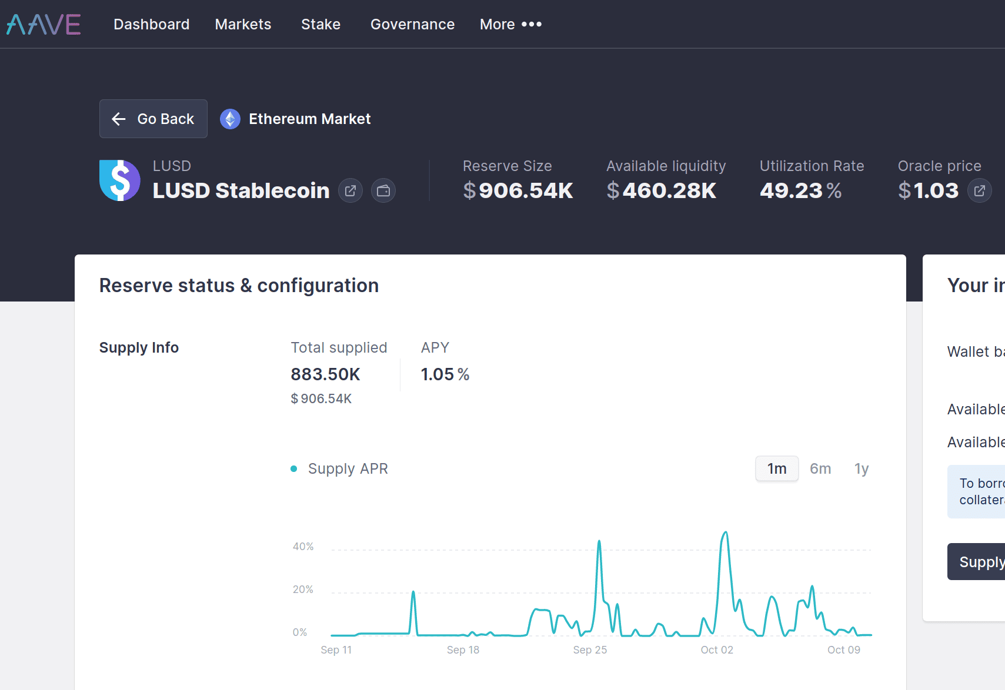Switch chart to 6m time range
The width and height of the screenshot is (1005, 690).
820,468
